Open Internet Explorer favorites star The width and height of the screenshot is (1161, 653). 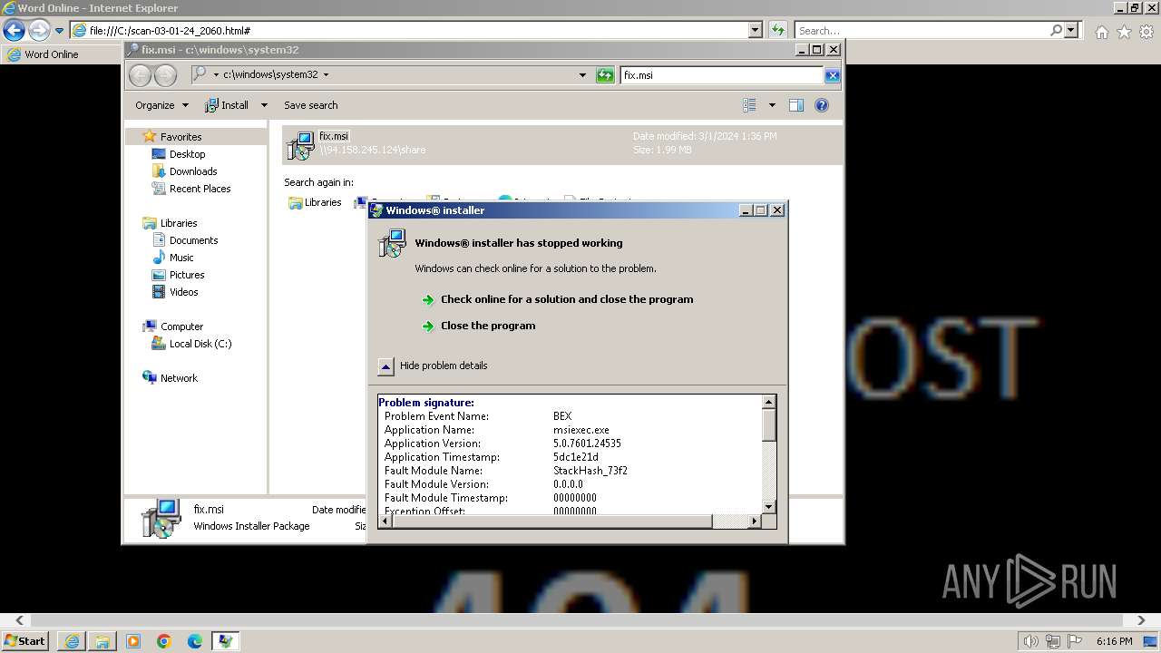(1124, 32)
